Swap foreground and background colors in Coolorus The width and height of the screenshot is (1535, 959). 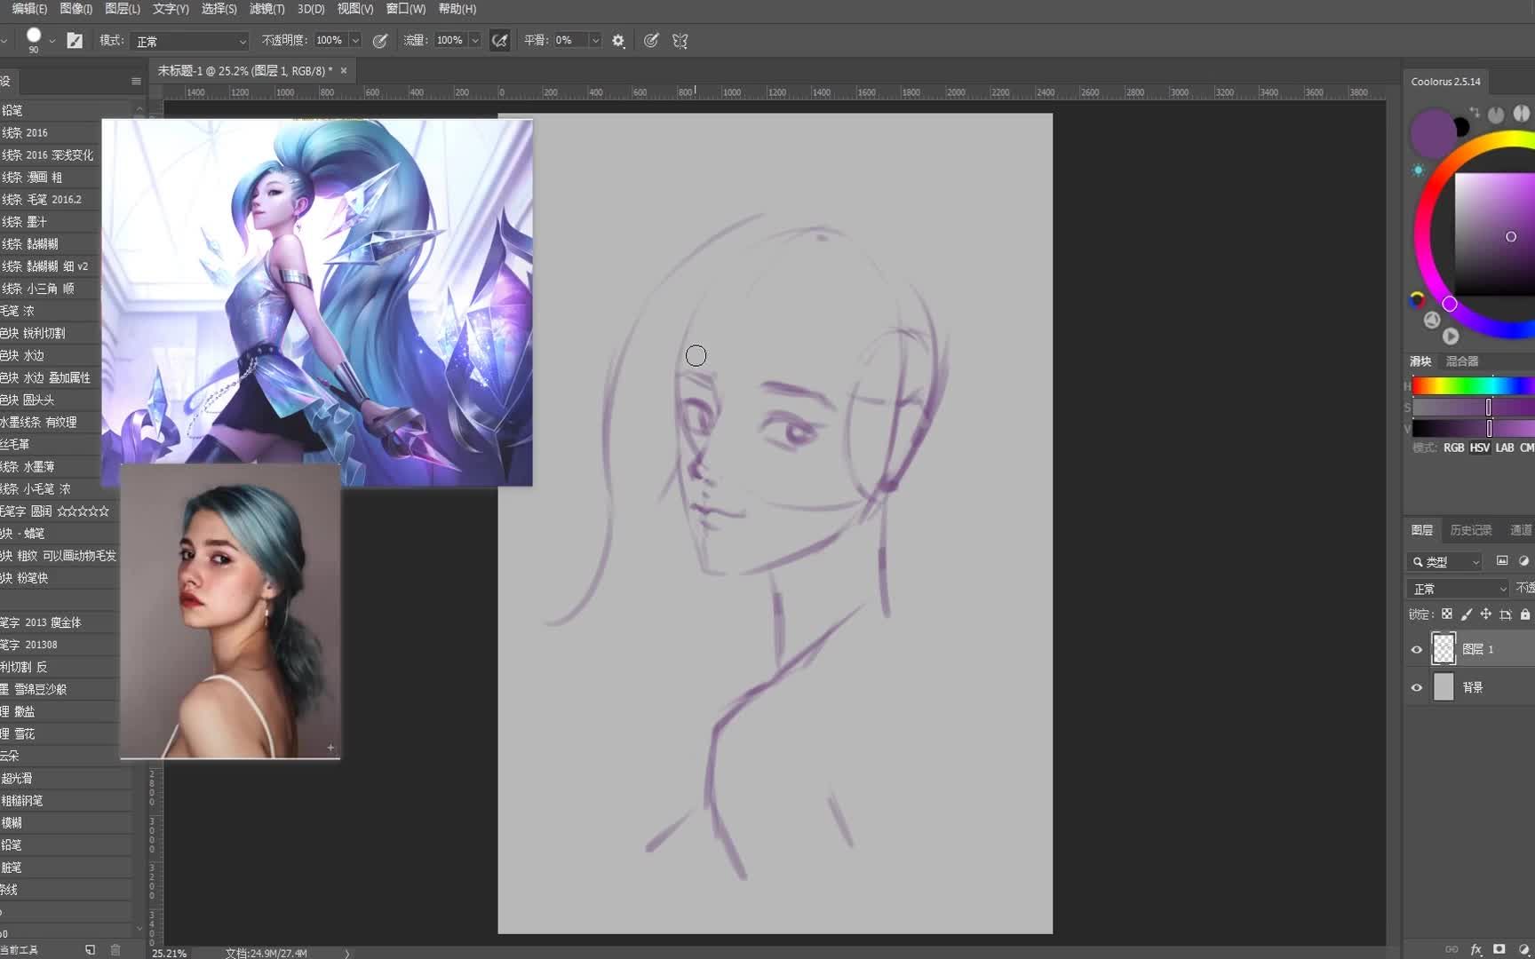pos(1475,113)
